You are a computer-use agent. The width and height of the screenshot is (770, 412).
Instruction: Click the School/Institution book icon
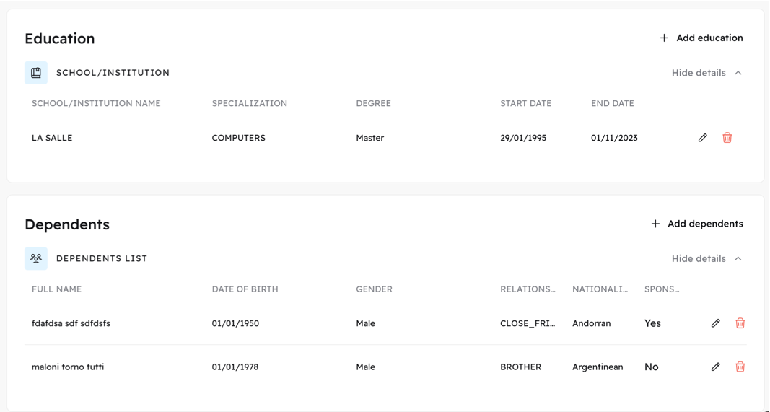point(36,73)
